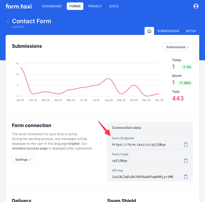
Task: Switch to the Setup tab
Action: (x=190, y=31)
